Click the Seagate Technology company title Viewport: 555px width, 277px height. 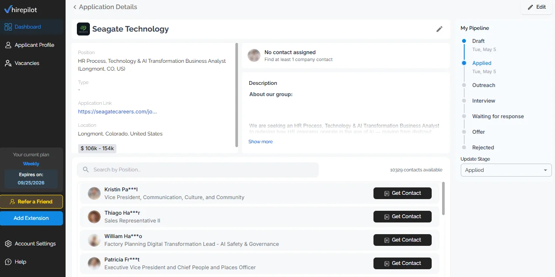130,29
